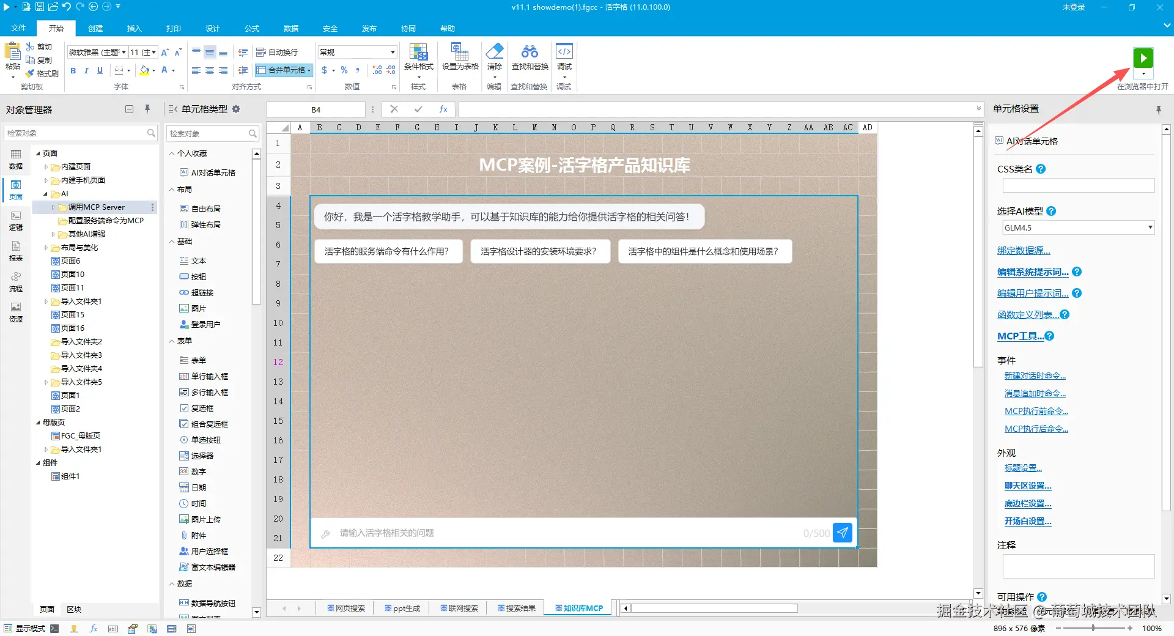
Task: Open the 绑定数据源 link
Action: (1024, 251)
